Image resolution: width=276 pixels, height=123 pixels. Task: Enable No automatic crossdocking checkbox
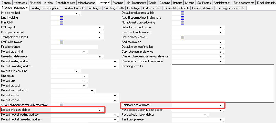pos(182,23)
